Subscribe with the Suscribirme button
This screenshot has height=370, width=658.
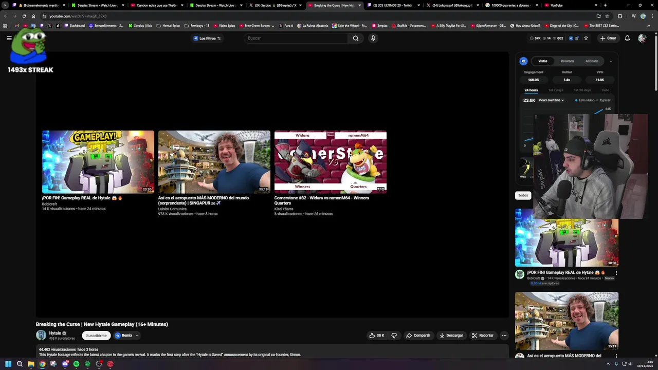[x=96, y=336]
